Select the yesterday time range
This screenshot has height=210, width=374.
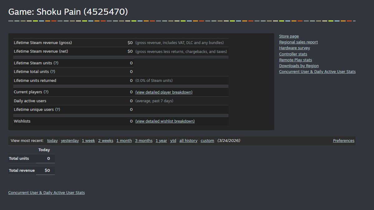tap(70, 141)
